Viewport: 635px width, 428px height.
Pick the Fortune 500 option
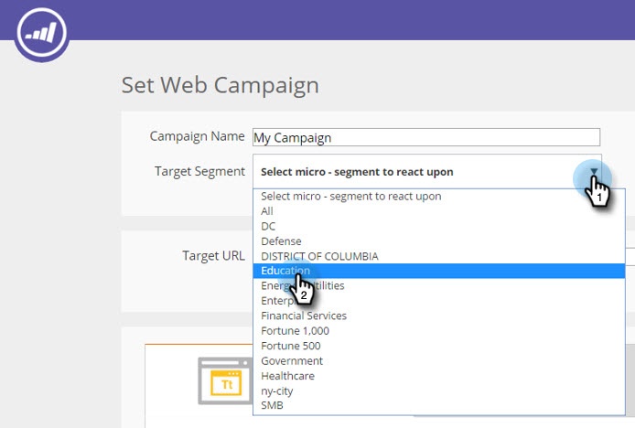click(x=291, y=346)
